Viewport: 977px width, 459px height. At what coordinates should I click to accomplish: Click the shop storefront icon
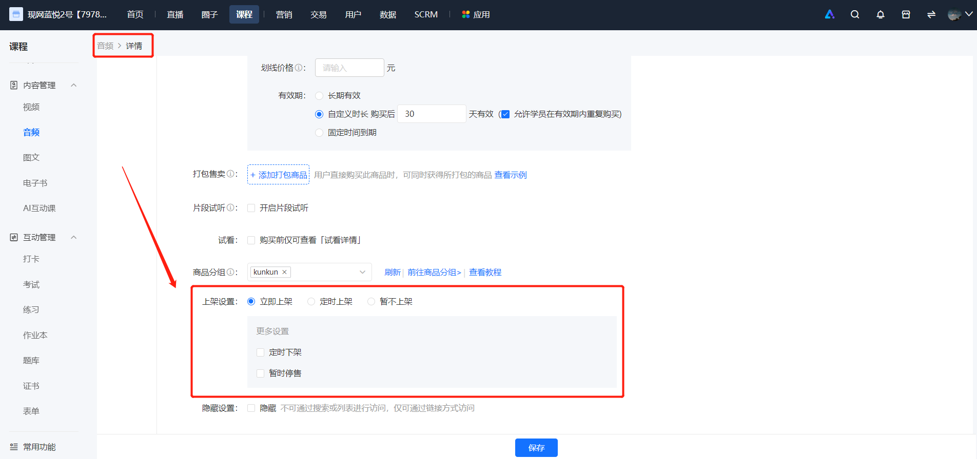click(906, 15)
